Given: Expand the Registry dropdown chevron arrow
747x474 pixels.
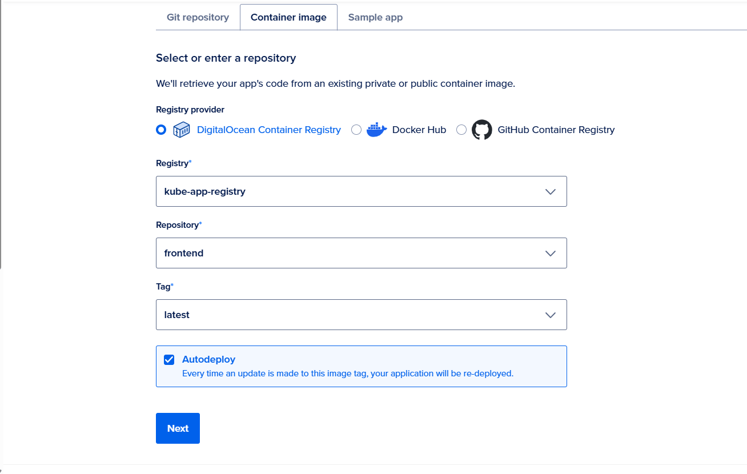Looking at the screenshot, I should click(551, 192).
